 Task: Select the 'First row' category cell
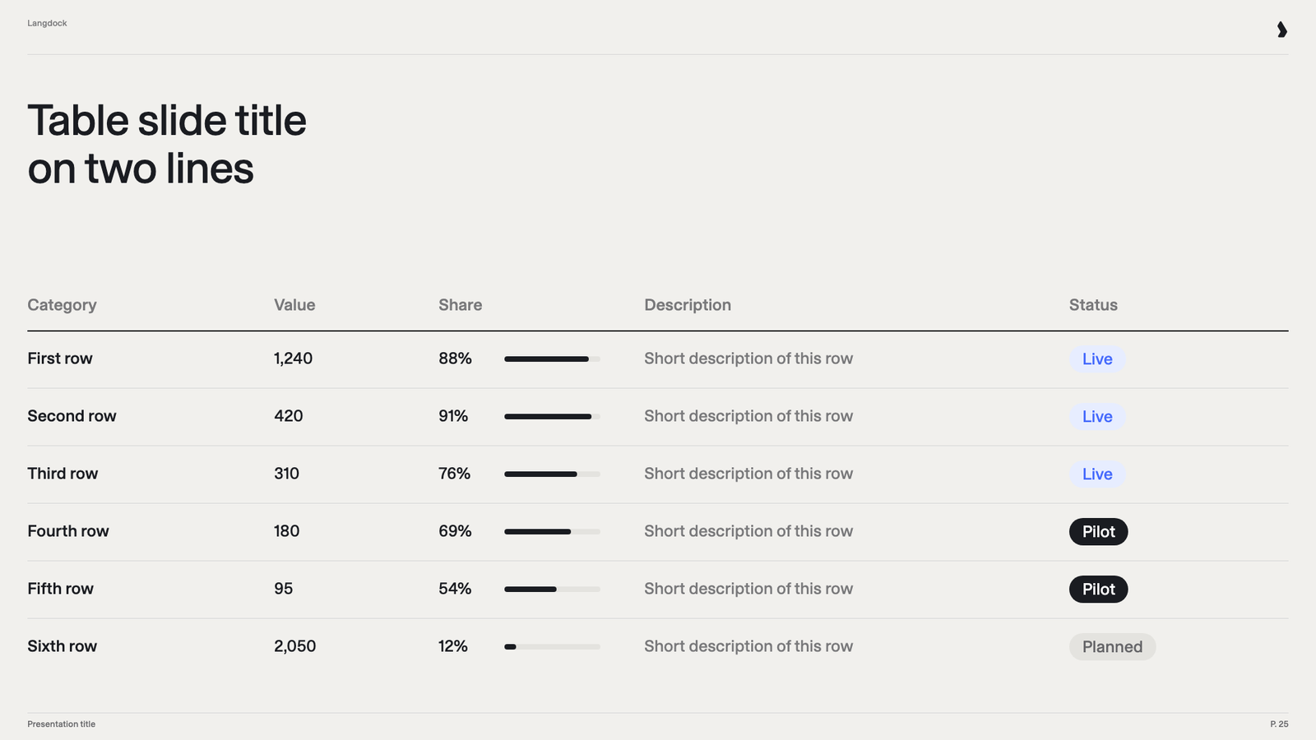pyautogui.click(x=60, y=358)
